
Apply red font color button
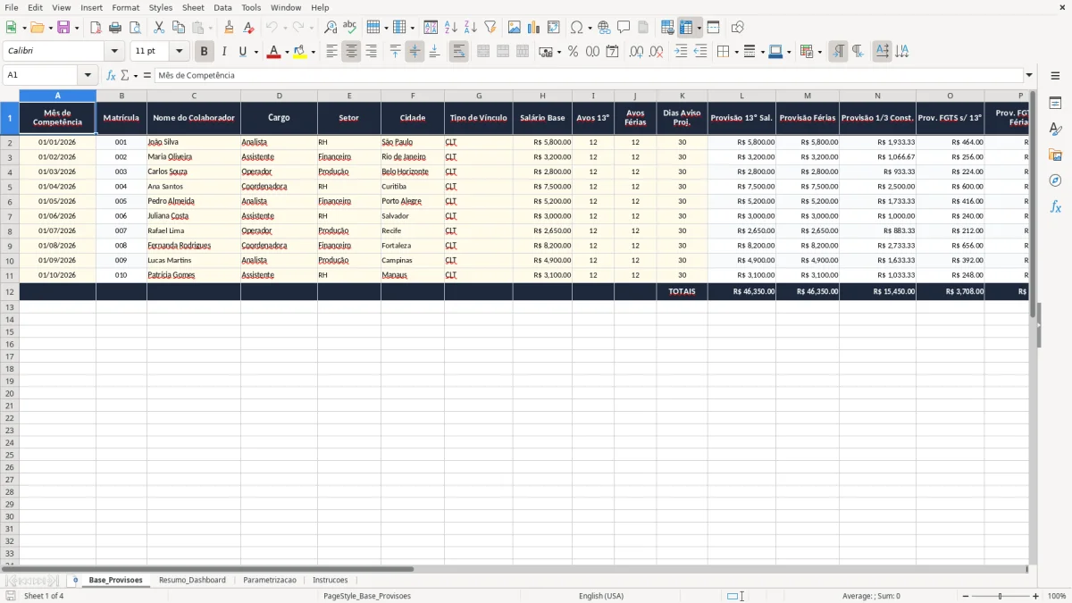[273, 52]
